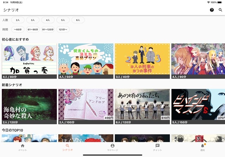Filter scenarios by 4人 players
This screenshot has width=225, height=157.
pos(48,20)
